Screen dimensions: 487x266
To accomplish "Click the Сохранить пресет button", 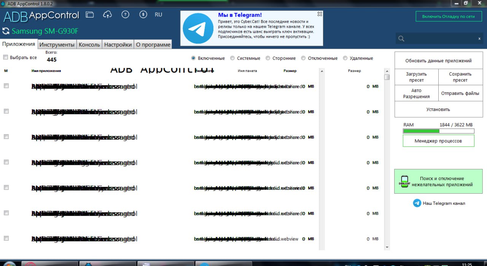I will 460,77.
